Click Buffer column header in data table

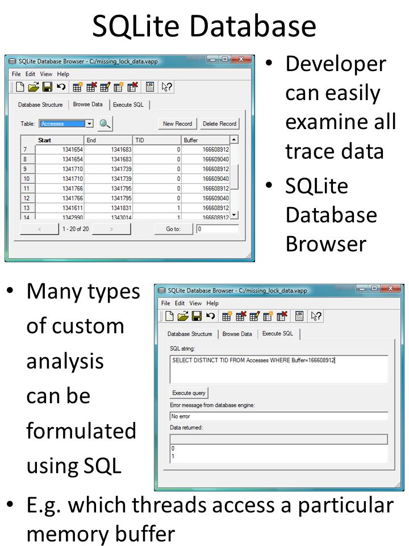tap(206, 140)
